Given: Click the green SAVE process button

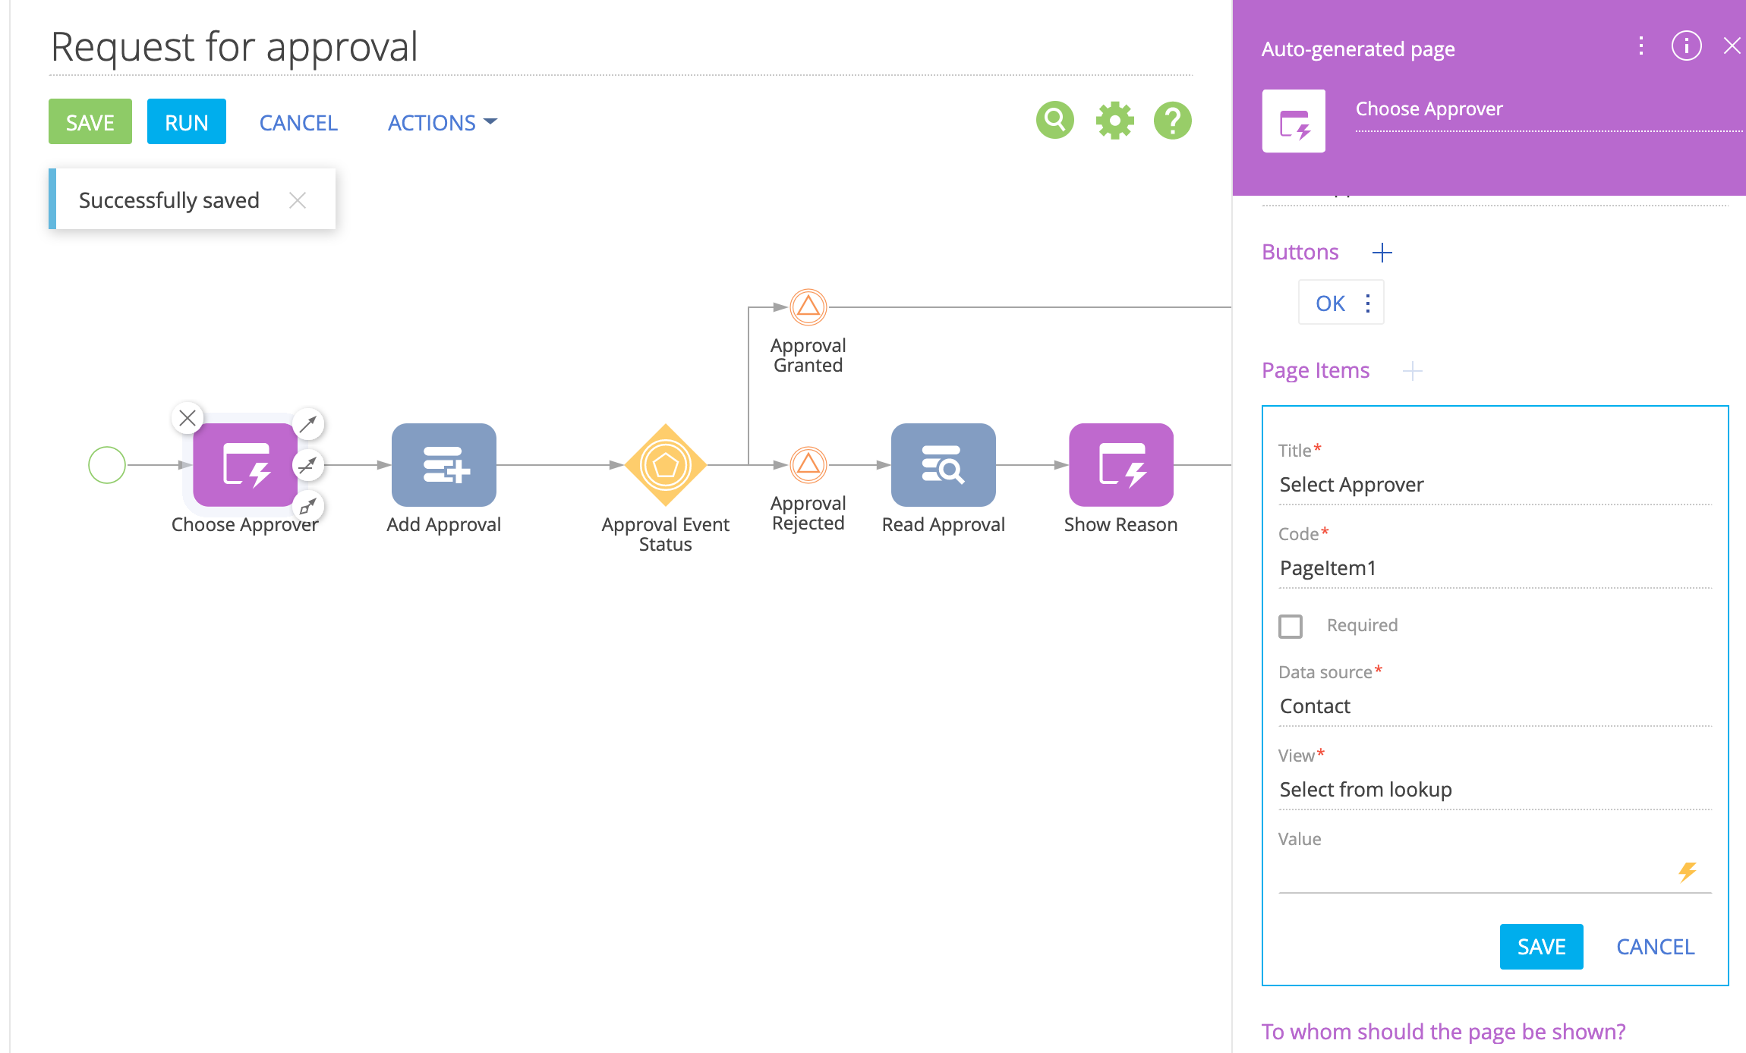Looking at the screenshot, I should pos(90,121).
